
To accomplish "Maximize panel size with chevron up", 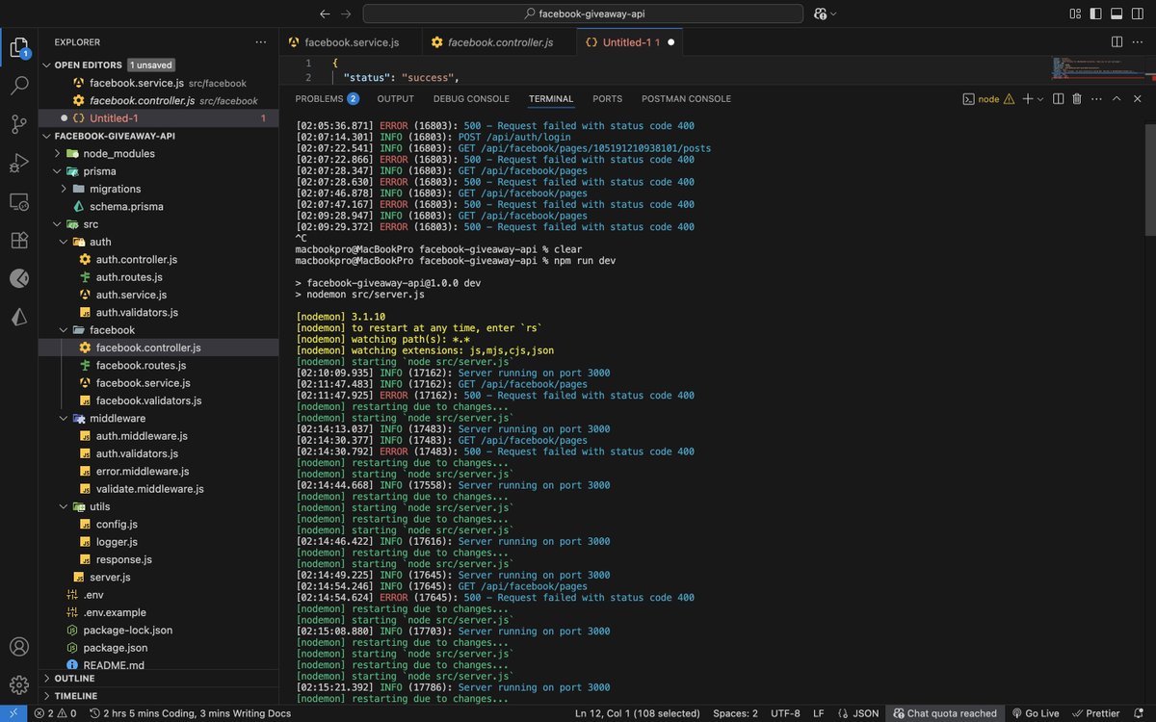I will tap(1117, 98).
